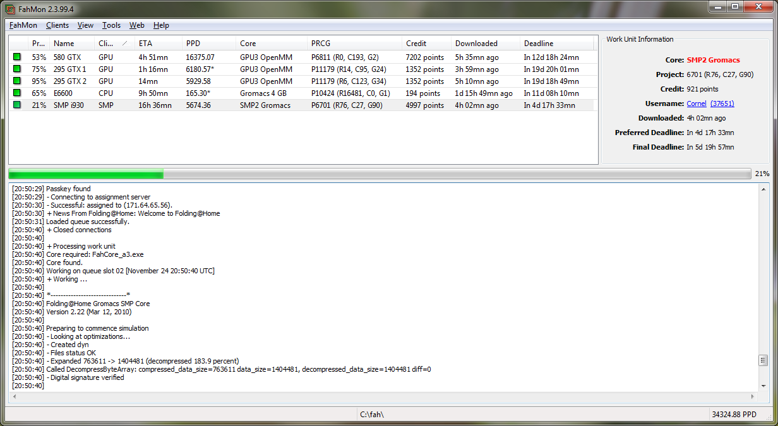Click the Core required: FahCore_a3.exe log line
Viewport: 778px width, 426px height.
(78, 254)
